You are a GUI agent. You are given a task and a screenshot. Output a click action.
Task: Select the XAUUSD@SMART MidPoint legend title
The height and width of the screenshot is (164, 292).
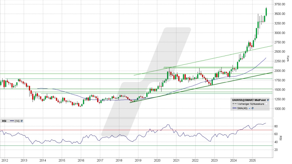(x=249, y=100)
